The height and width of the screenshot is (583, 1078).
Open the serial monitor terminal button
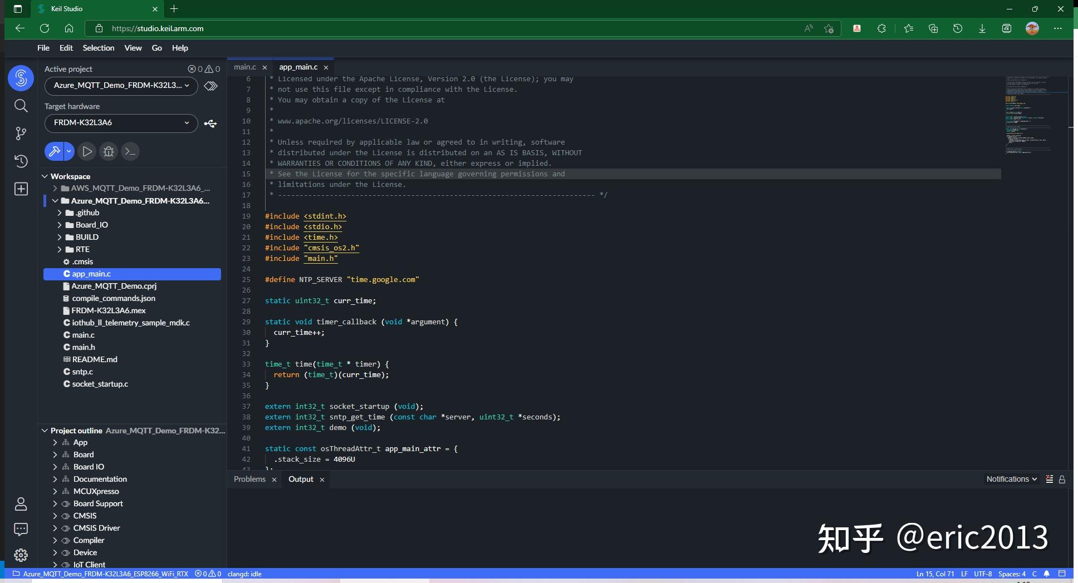[x=130, y=151]
